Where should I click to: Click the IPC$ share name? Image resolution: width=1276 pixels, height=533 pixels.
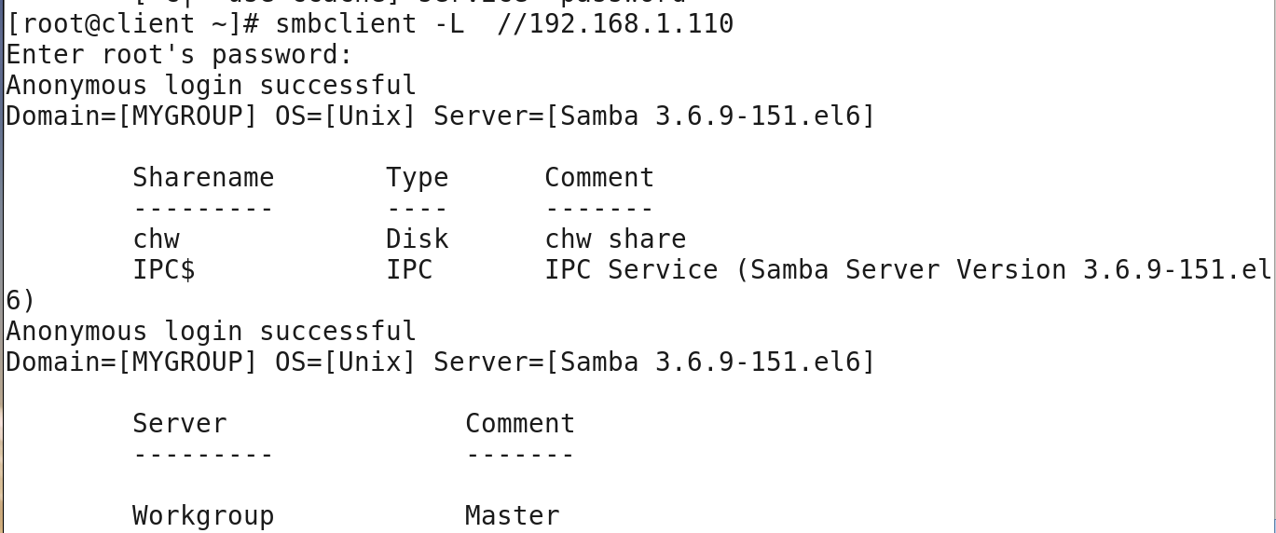tap(164, 269)
